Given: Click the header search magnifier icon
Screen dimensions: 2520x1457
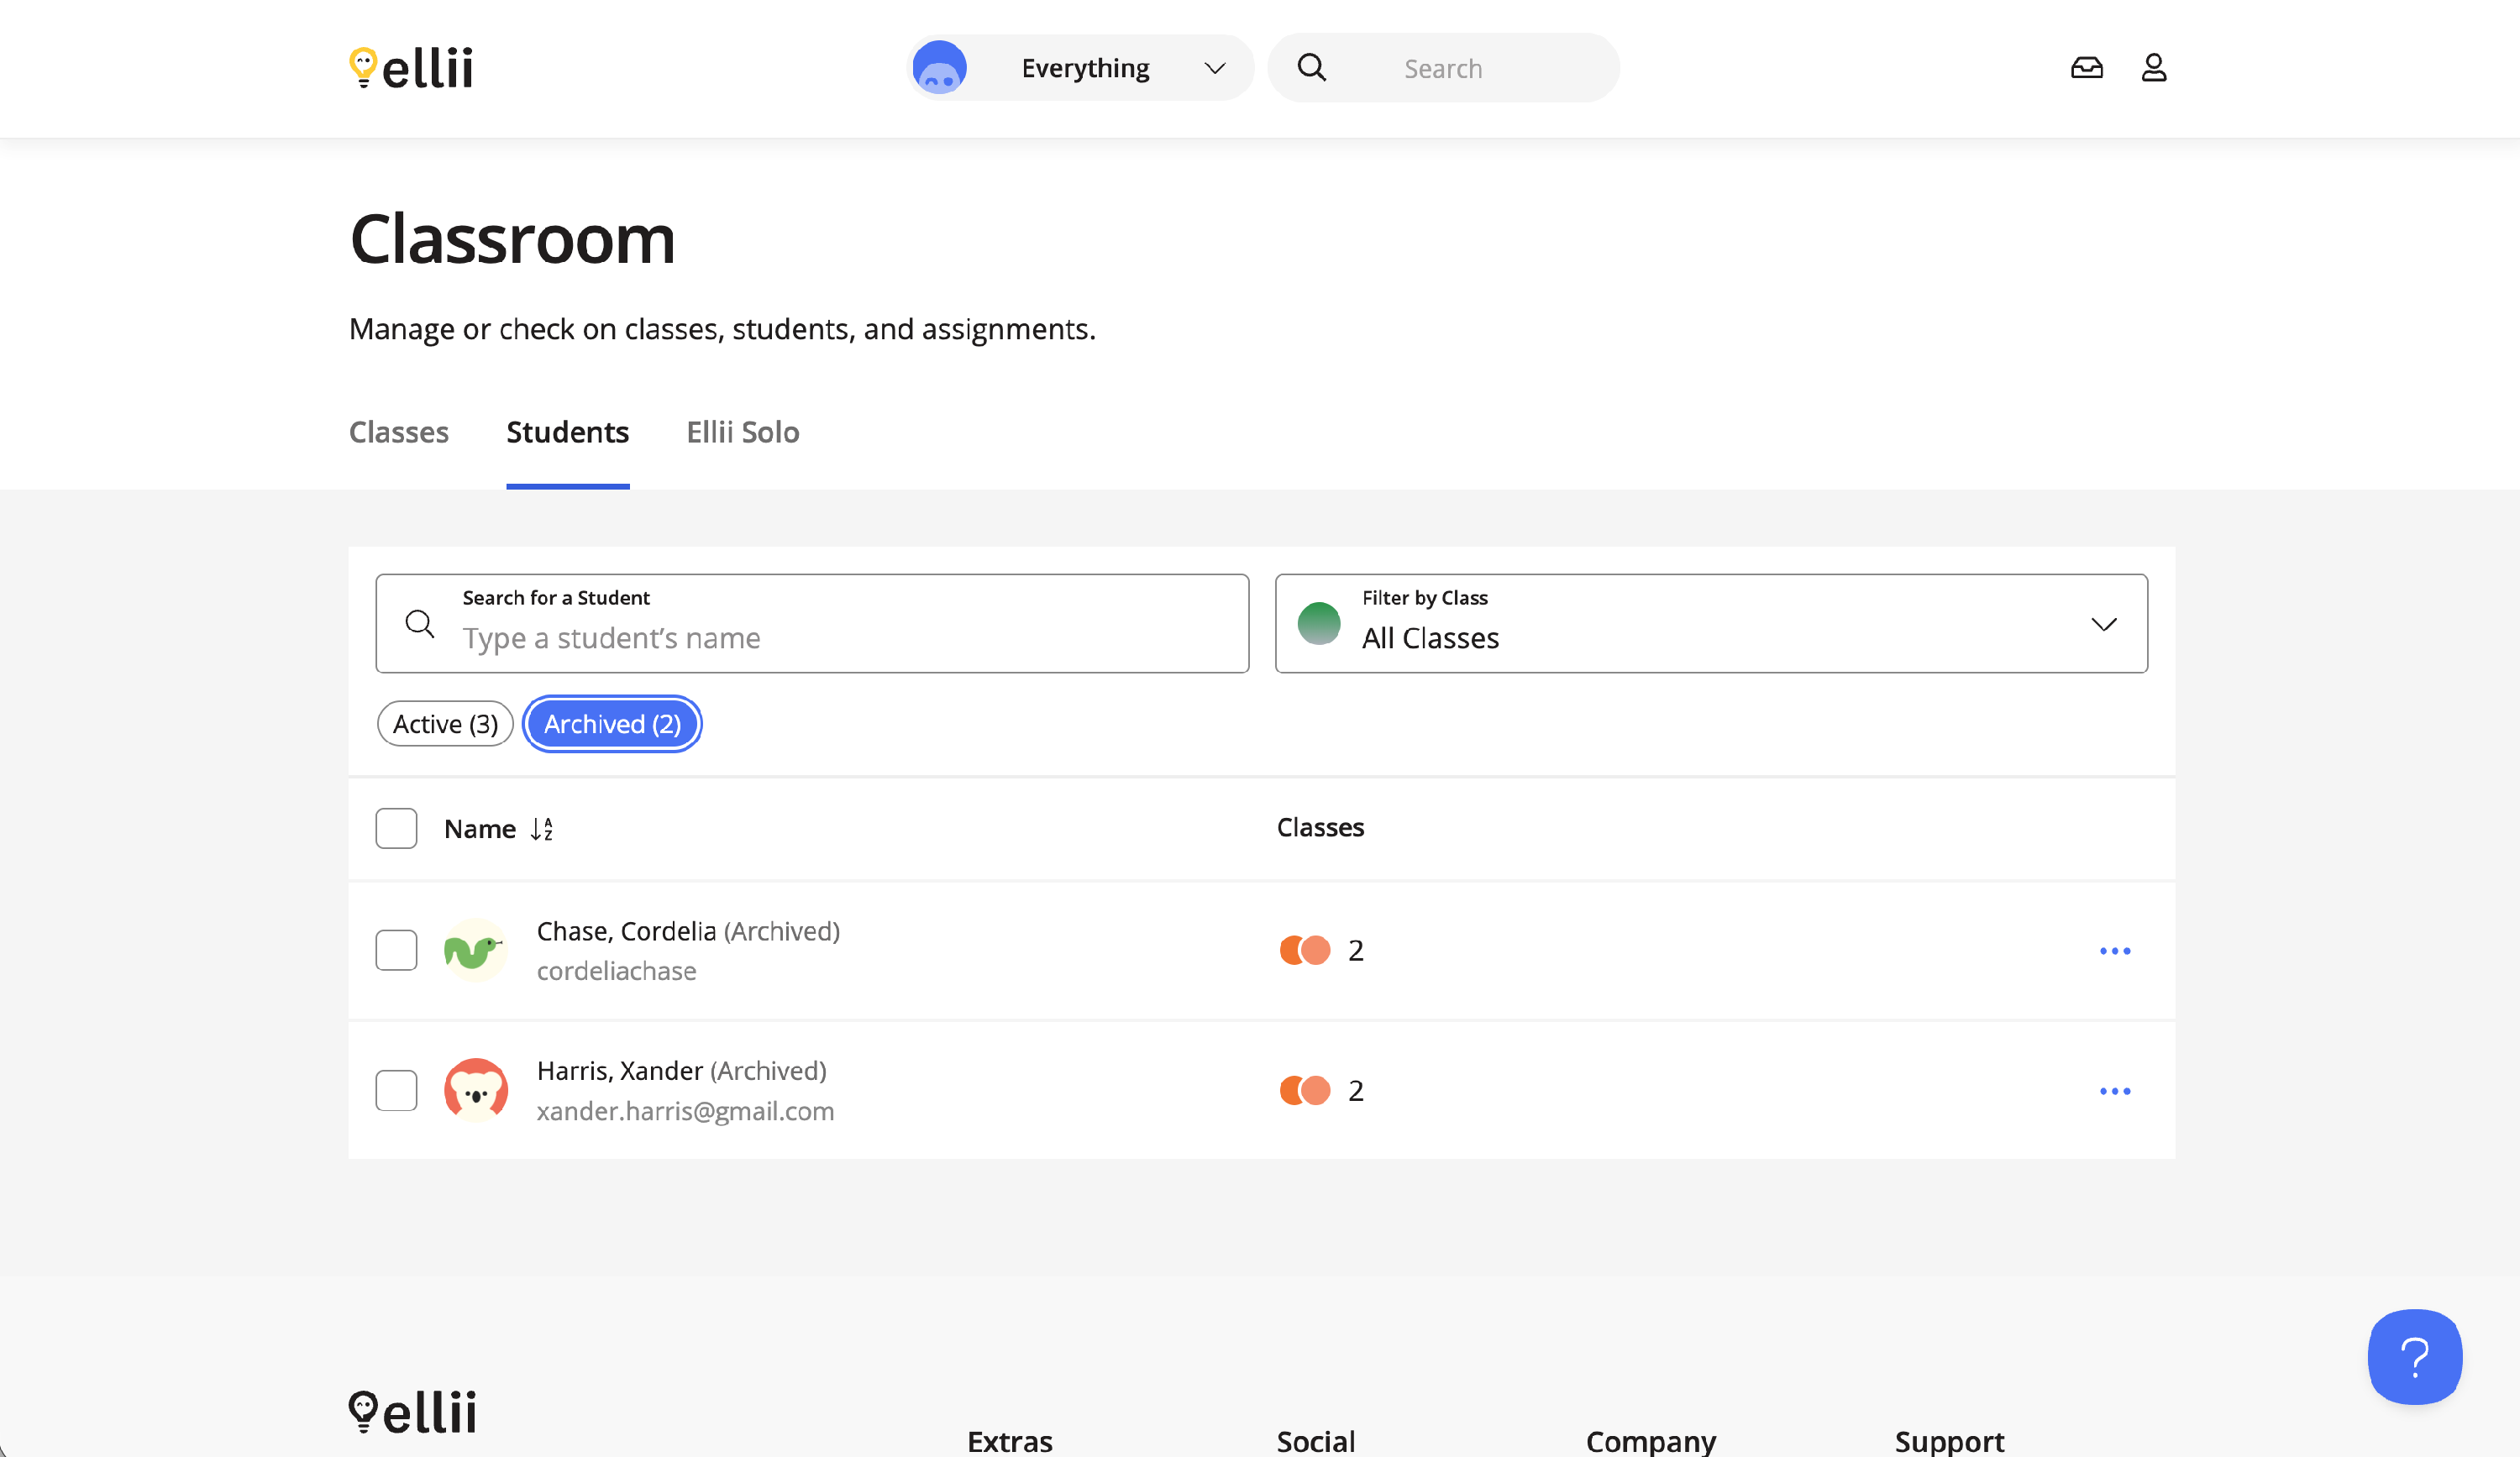Looking at the screenshot, I should pos(1311,68).
